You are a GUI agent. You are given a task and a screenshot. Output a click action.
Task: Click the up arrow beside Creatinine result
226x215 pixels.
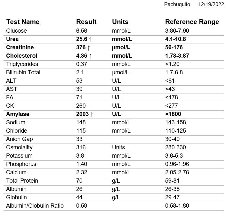tap(90, 47)
